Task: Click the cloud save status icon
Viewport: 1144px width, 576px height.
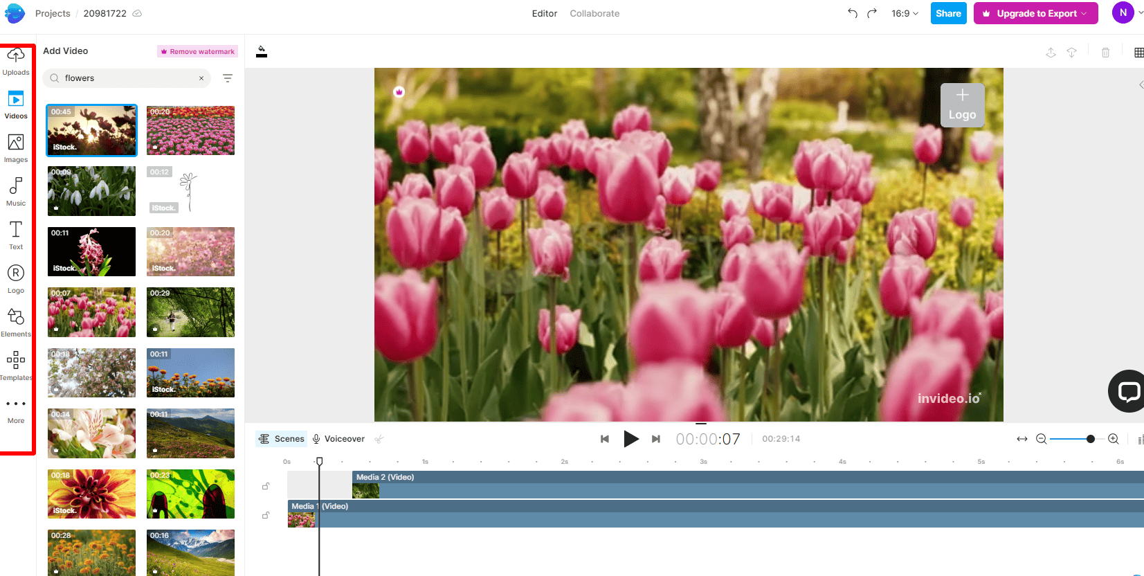Action: (x=137, y=13)
